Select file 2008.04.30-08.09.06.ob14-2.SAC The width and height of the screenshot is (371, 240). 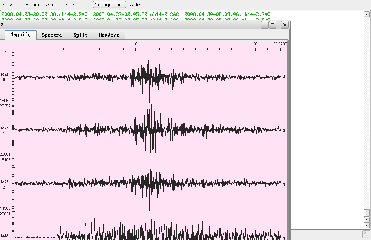227,14
